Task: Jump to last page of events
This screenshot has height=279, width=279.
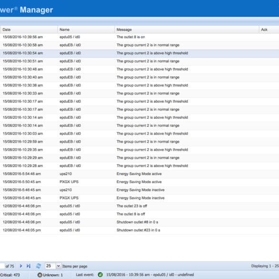Action: point(29,266)
